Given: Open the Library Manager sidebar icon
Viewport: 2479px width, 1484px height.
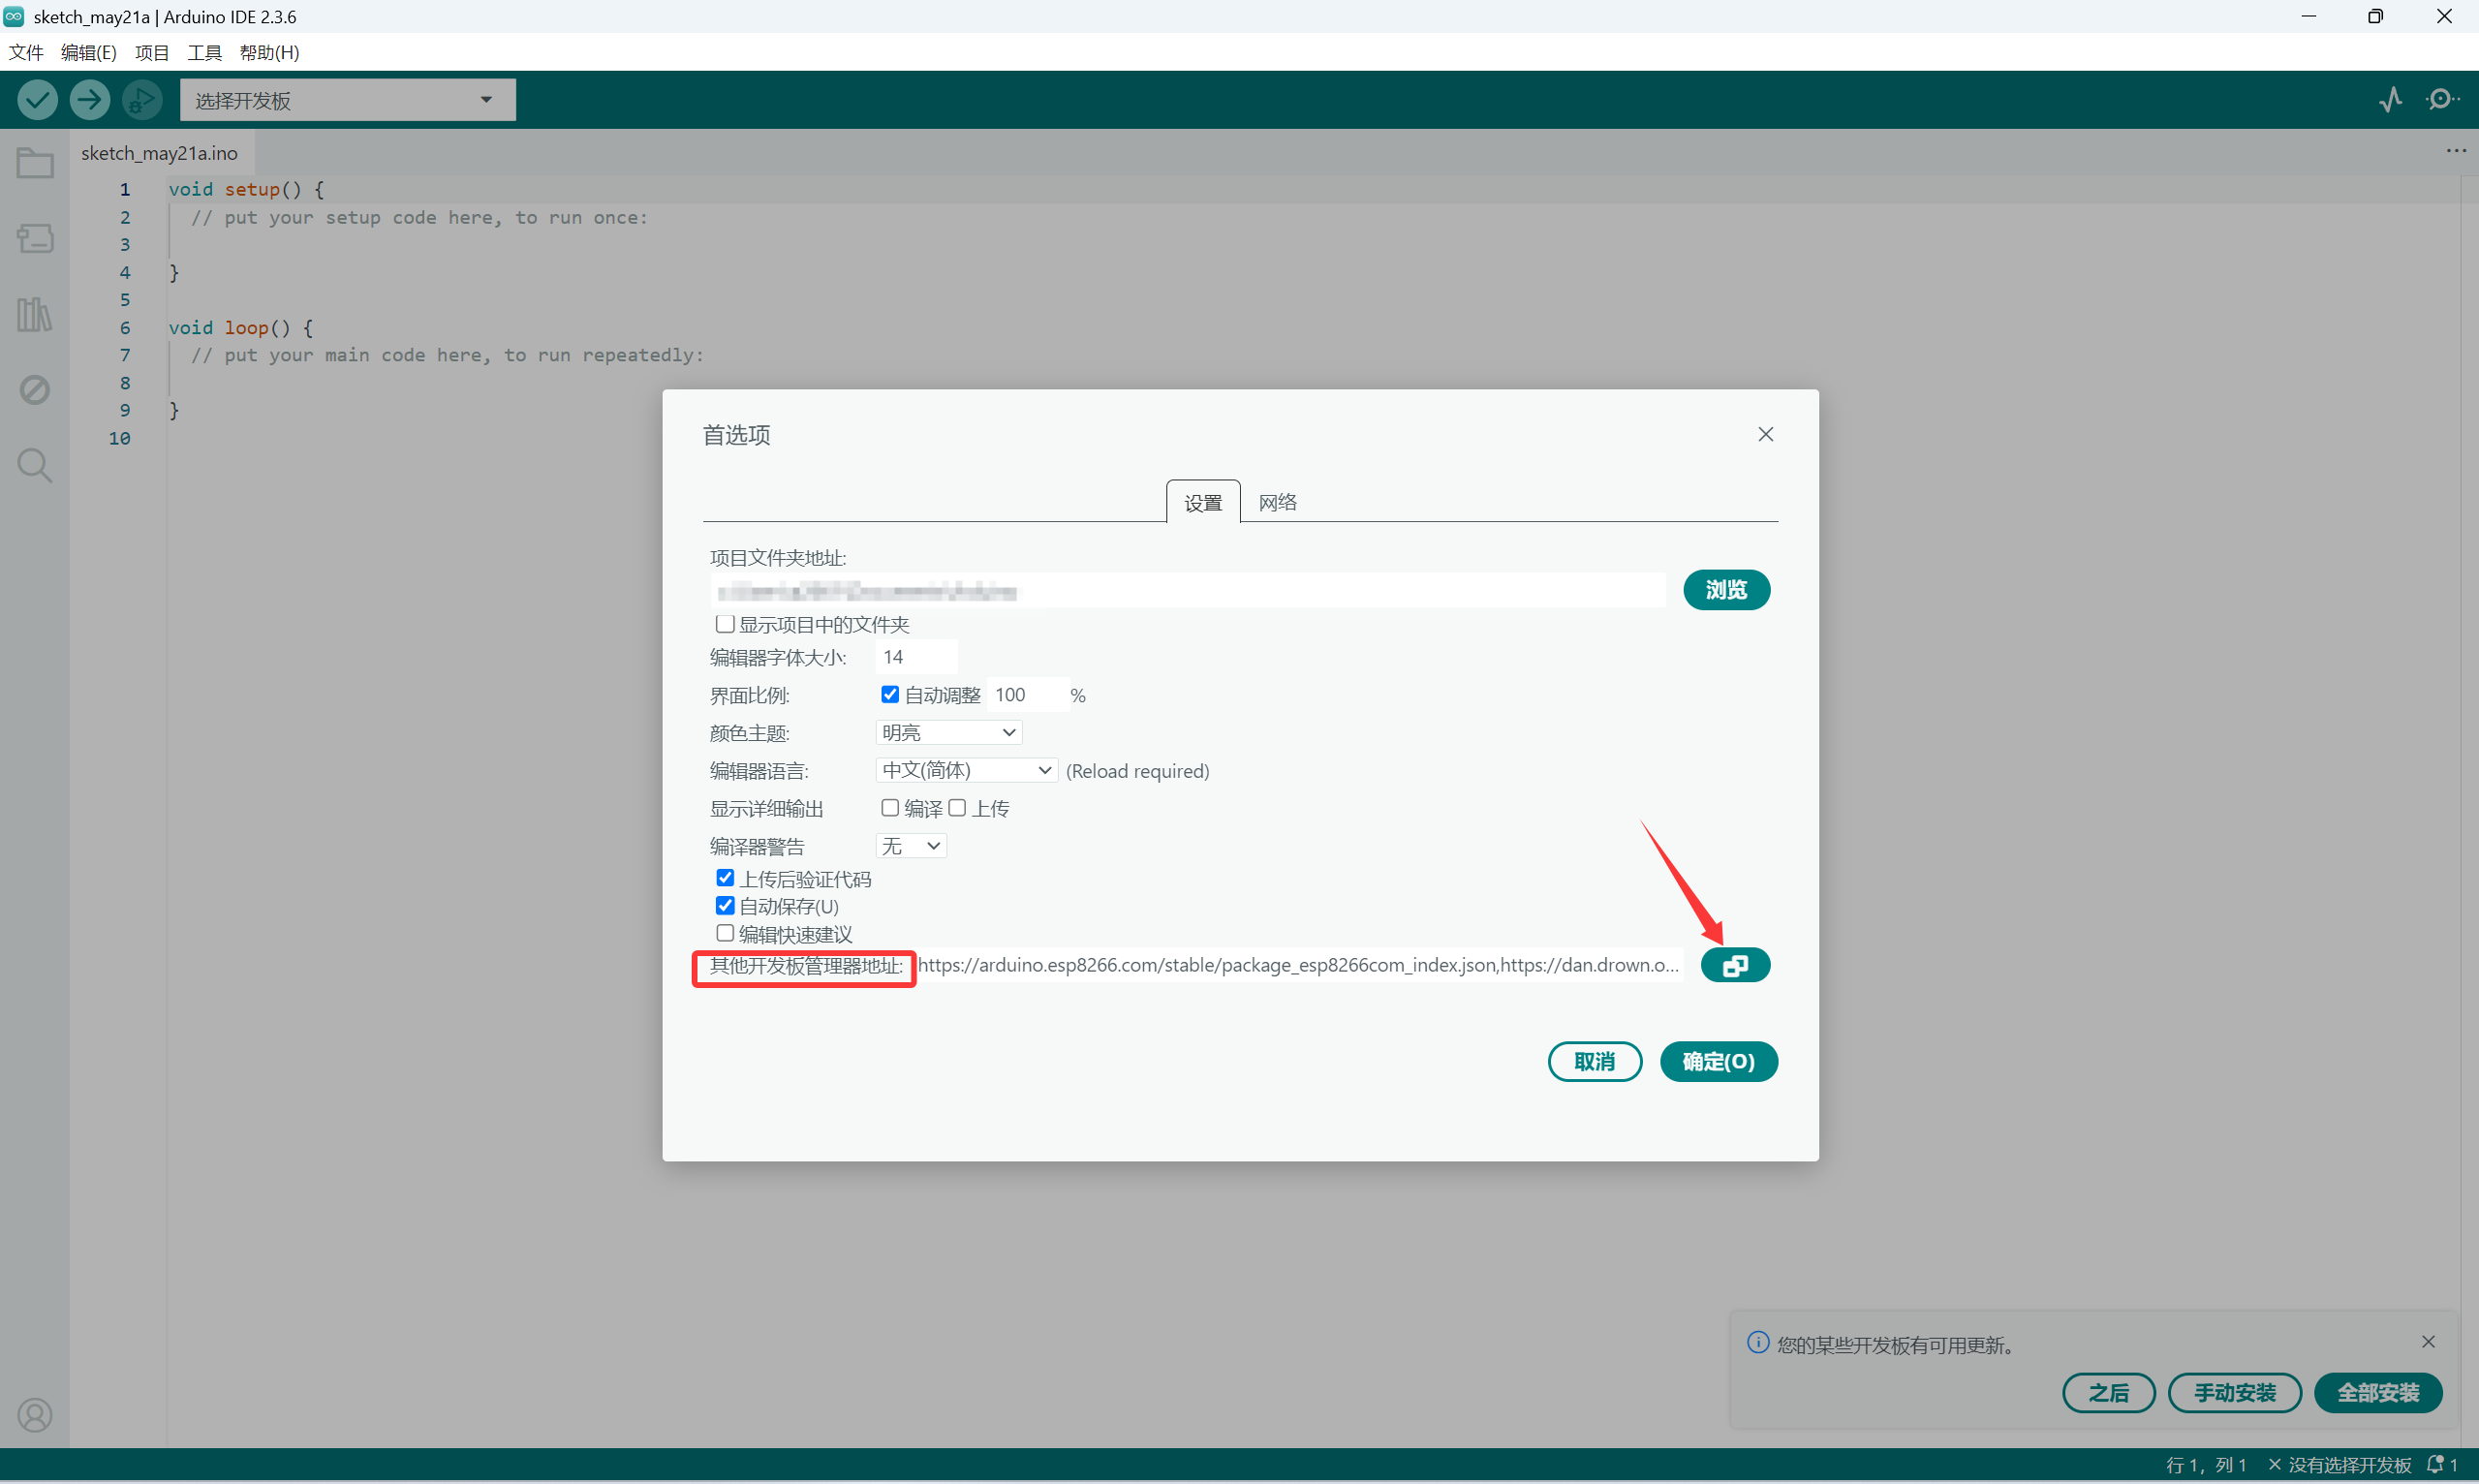Looking at the screenshot, I should [x=35, y=314].
